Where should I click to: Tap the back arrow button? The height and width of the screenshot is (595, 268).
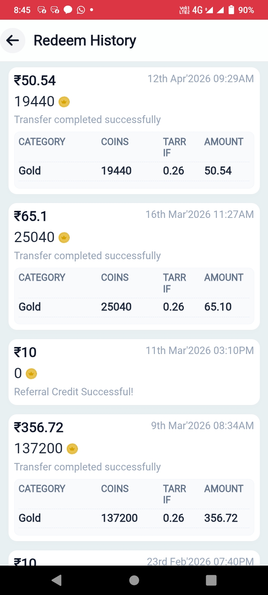click(x=13, y=40)
